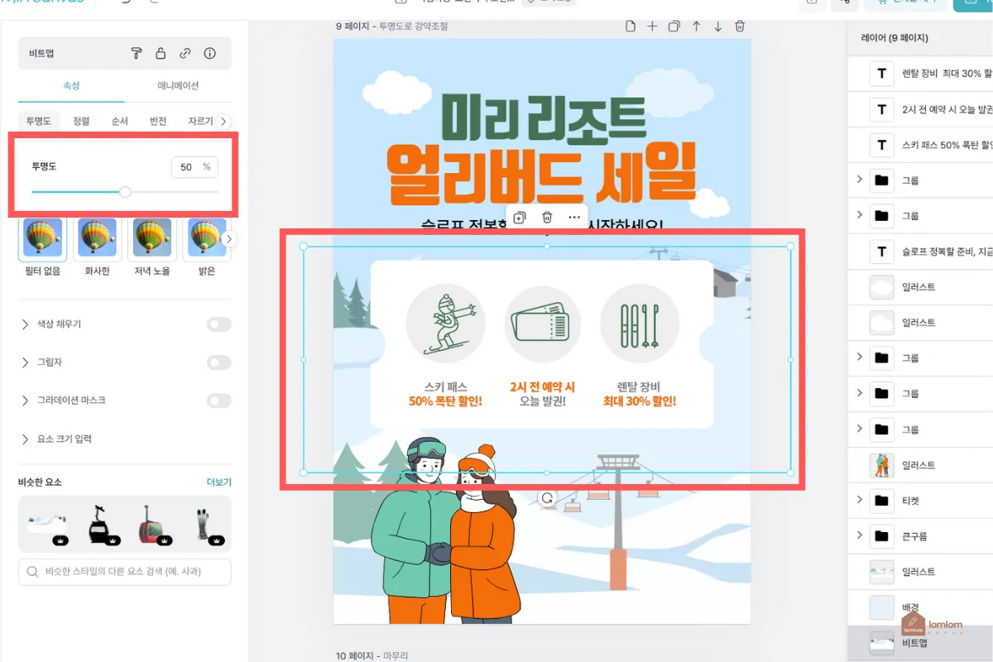Image resolution: width=993 pixels, height=662 pixels.
Task: Enable the 색상 채우기 toggle
Action: click(218, 324)
